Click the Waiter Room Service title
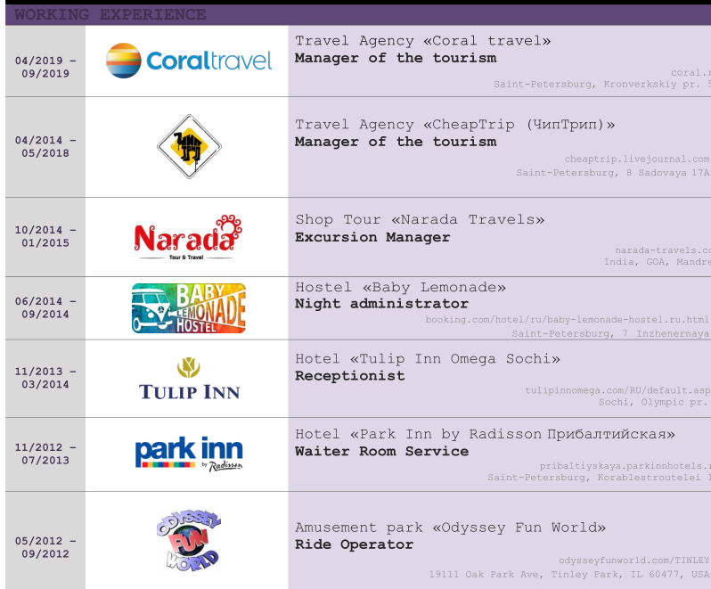The image size is (711, 589). (x=381, y=451)
